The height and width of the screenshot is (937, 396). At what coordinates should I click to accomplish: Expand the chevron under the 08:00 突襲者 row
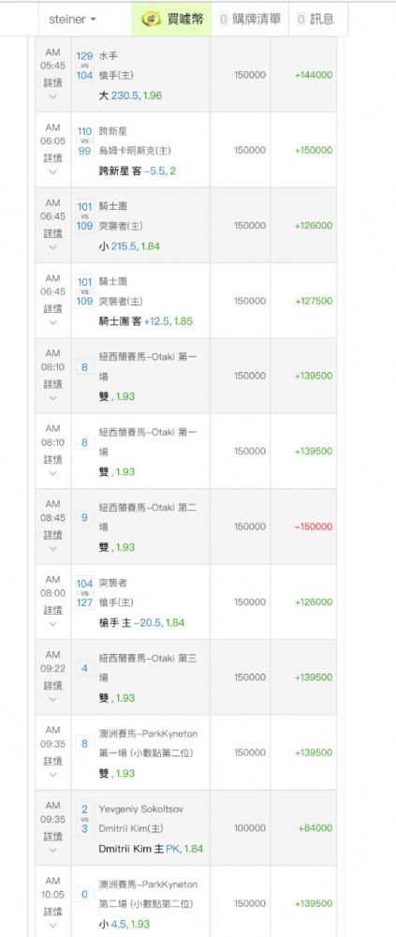point(53,623)
